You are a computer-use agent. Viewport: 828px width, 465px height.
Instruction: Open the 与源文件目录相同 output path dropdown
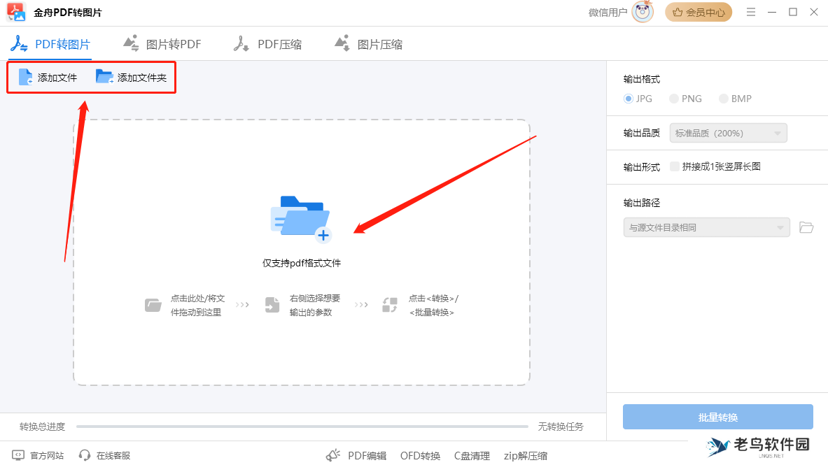tap(706, 227)
